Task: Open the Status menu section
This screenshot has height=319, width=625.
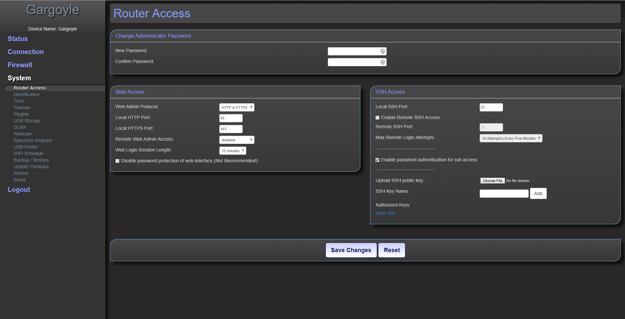Action: [x=18, y=39]
